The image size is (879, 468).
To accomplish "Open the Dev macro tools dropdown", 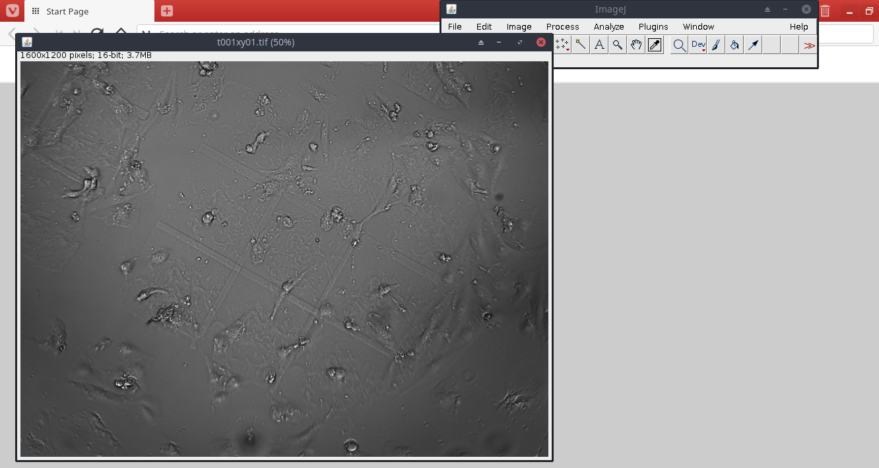I will 698,44.
